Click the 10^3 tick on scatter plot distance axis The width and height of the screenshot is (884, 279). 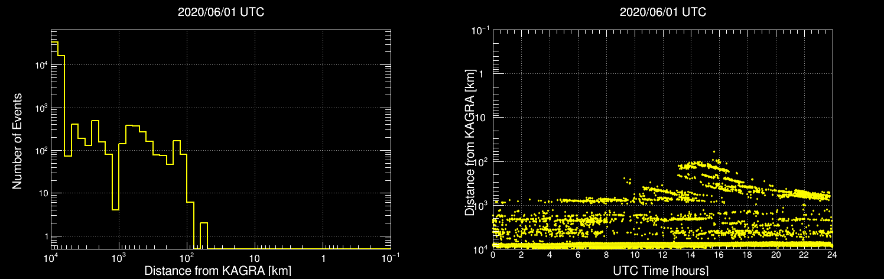click(x=482, y=205)
